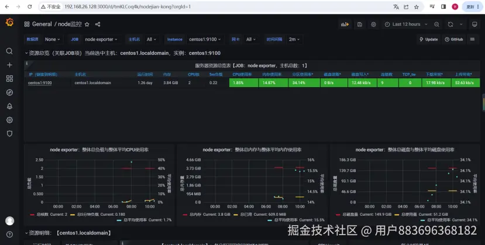The image size is (485, 245).
Task: Reload the browser page
Action: point(30,6)
